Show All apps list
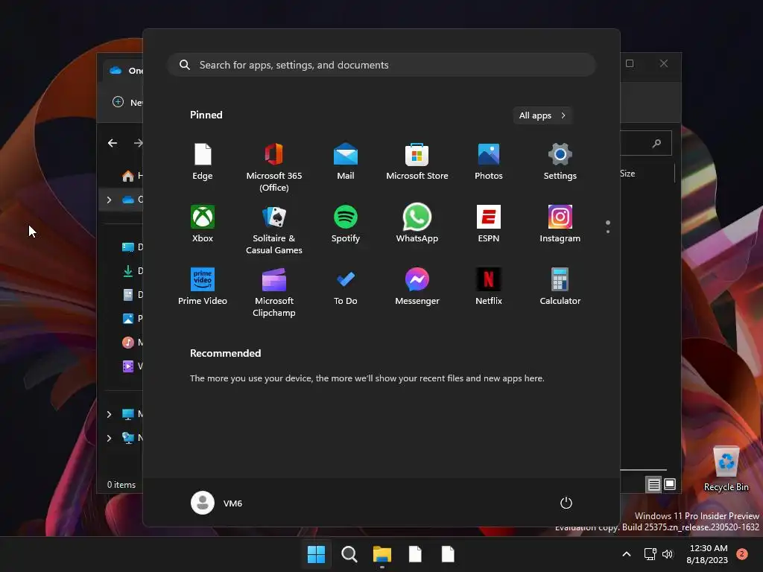The width and height of the screenshot is (763, 572). [x=542, y=115]
